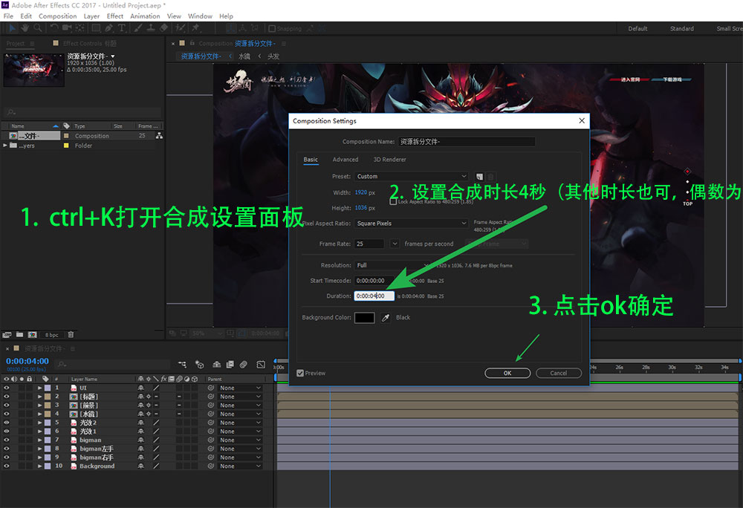Image resolution: width=743 pixels, height=508 pixels.
Task: Open the Animation menu
Action: [x=145, y=16]
